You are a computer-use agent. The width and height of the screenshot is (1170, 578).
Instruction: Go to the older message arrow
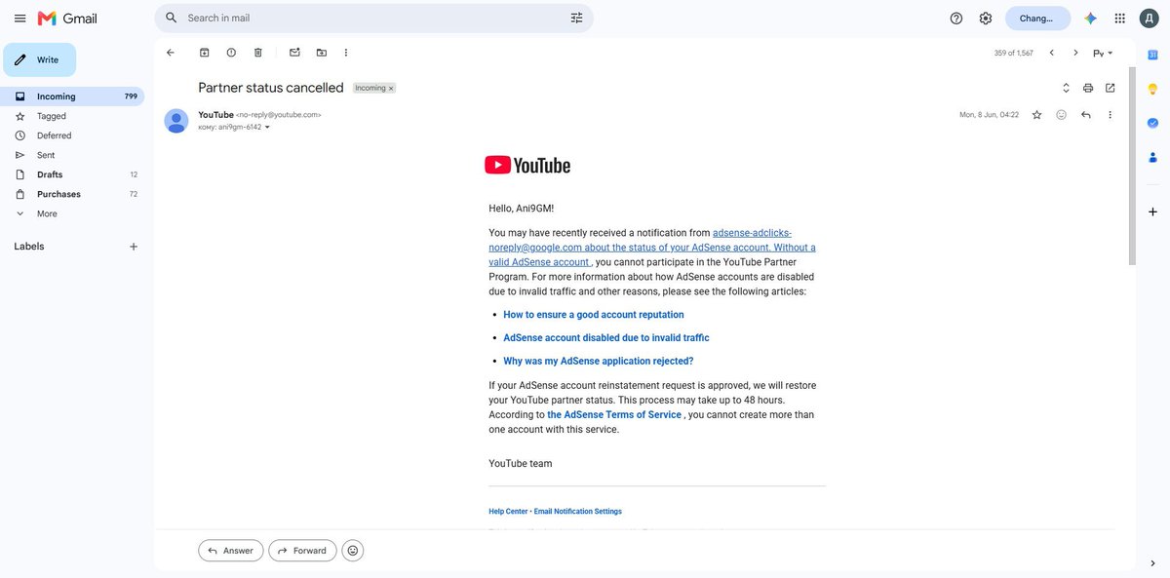click(1075, 53)
